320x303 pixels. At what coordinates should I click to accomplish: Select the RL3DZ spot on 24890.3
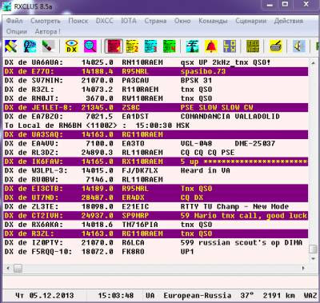[x=156, y=153]
